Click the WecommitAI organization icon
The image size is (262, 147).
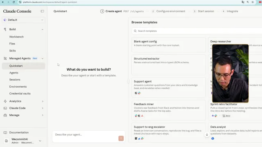pyautogui.click(x=7, y=141)
